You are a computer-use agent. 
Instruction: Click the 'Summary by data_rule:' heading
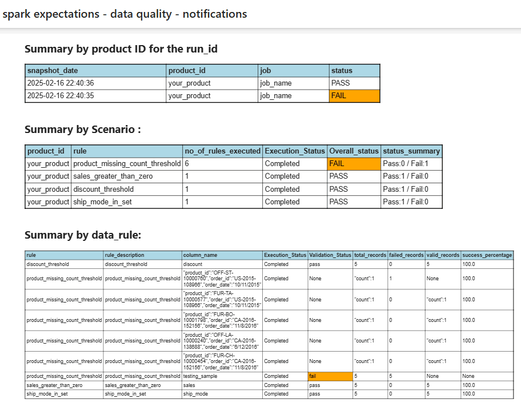point(83,235)
